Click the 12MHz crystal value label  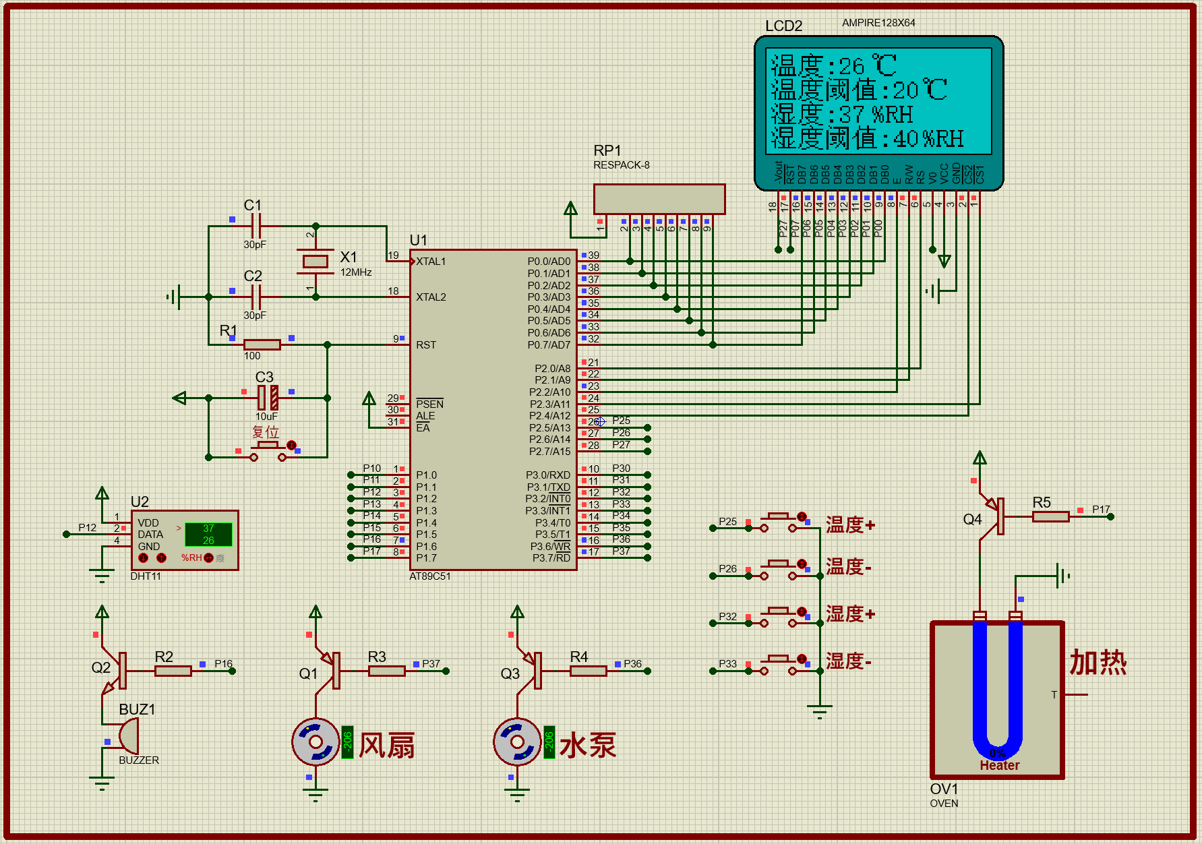[356, 272]
